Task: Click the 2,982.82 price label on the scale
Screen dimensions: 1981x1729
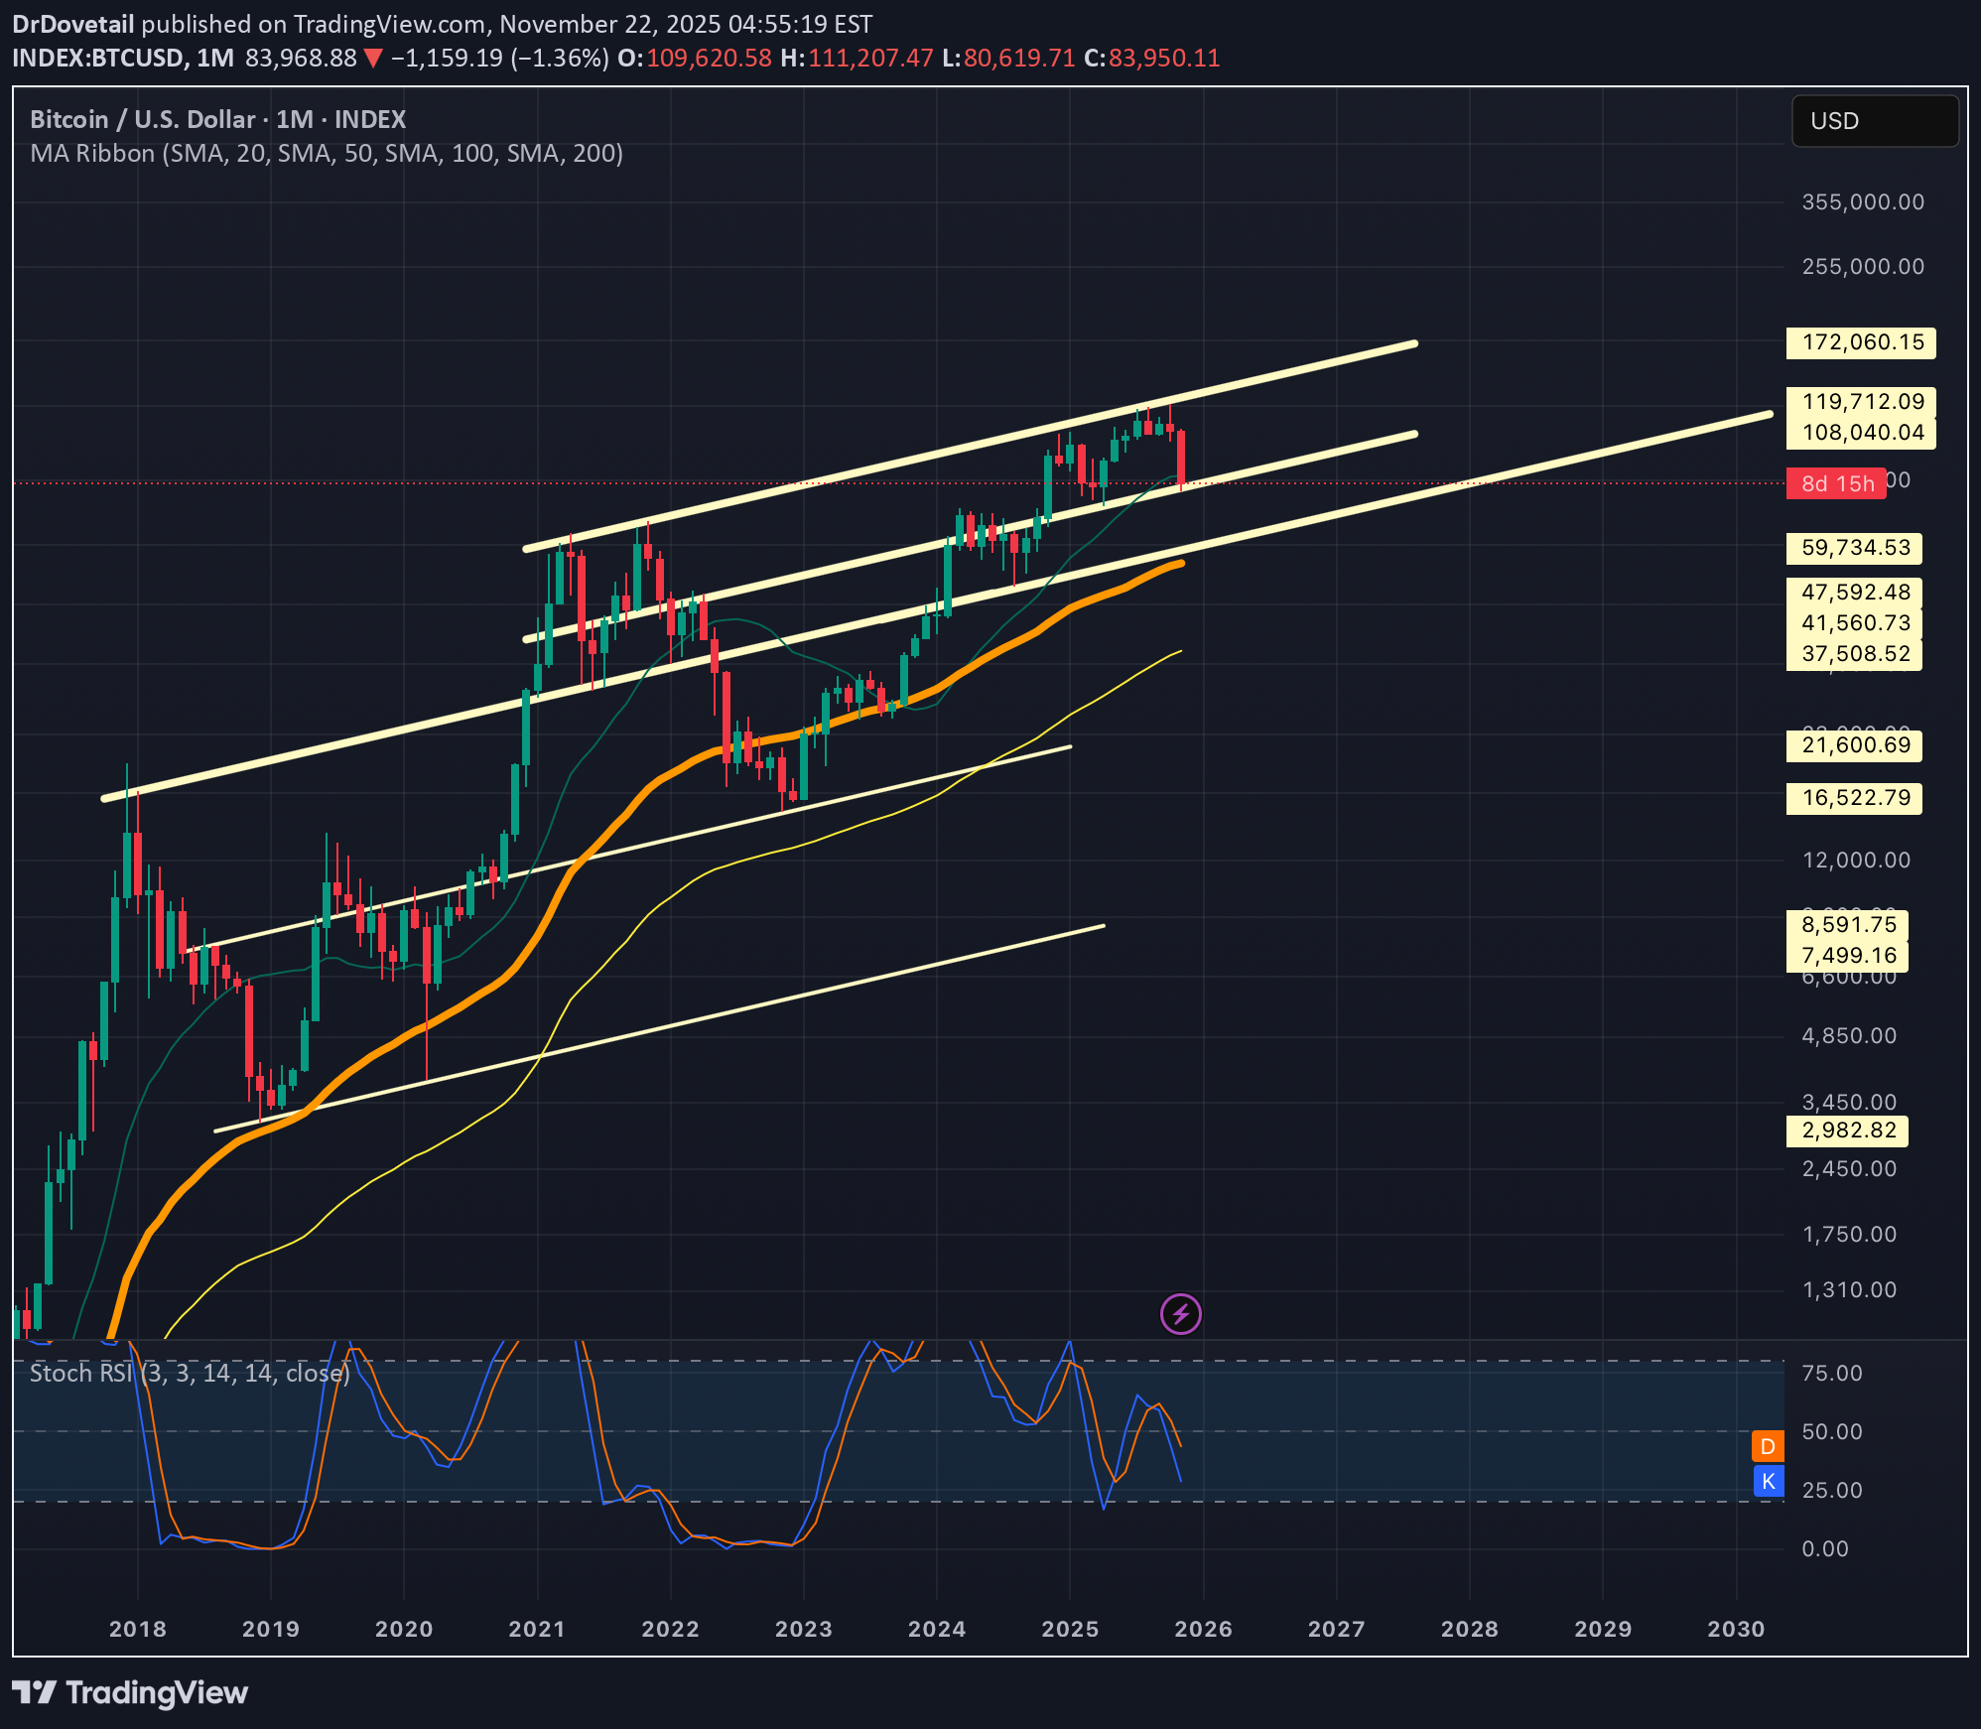Action: pos(1846,1130)
